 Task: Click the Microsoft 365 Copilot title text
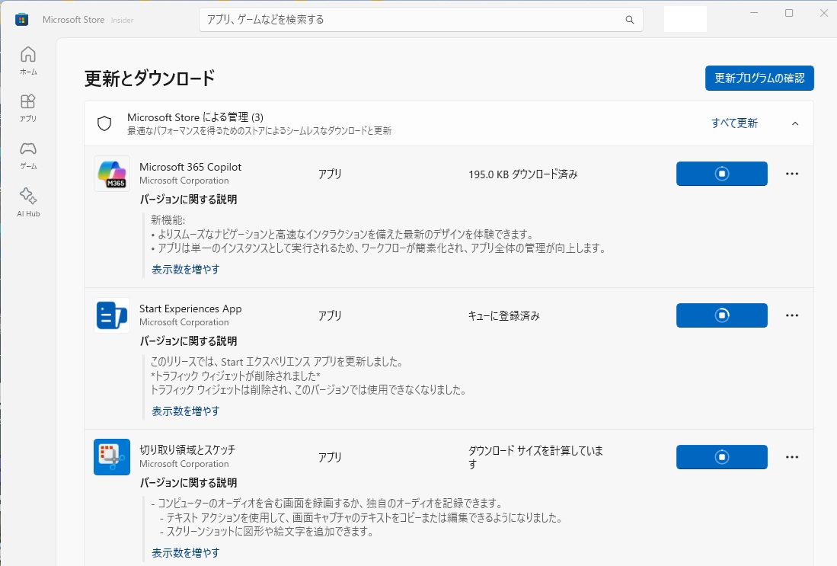click(x=190, y=167)
